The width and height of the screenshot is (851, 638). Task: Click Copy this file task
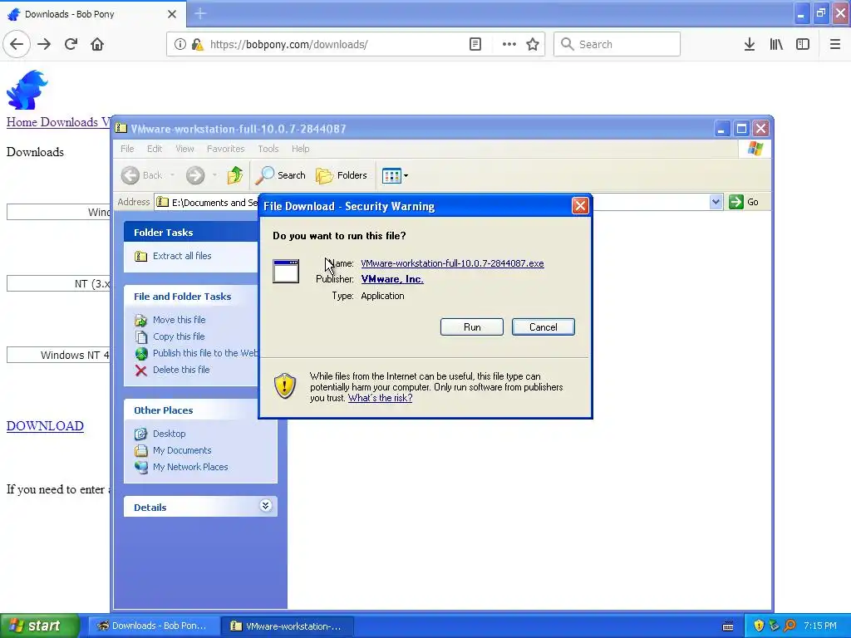pyautogui.click(x=170, y=336)
